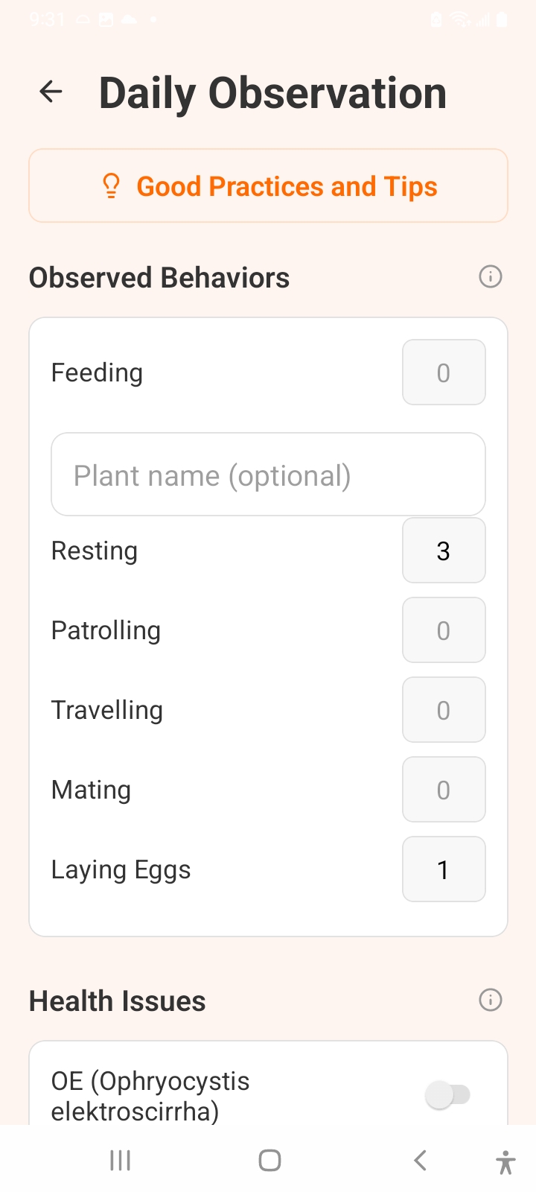Select the Patrolling count field
Screen dimensions: 536x1192
[x=444, y=630]
